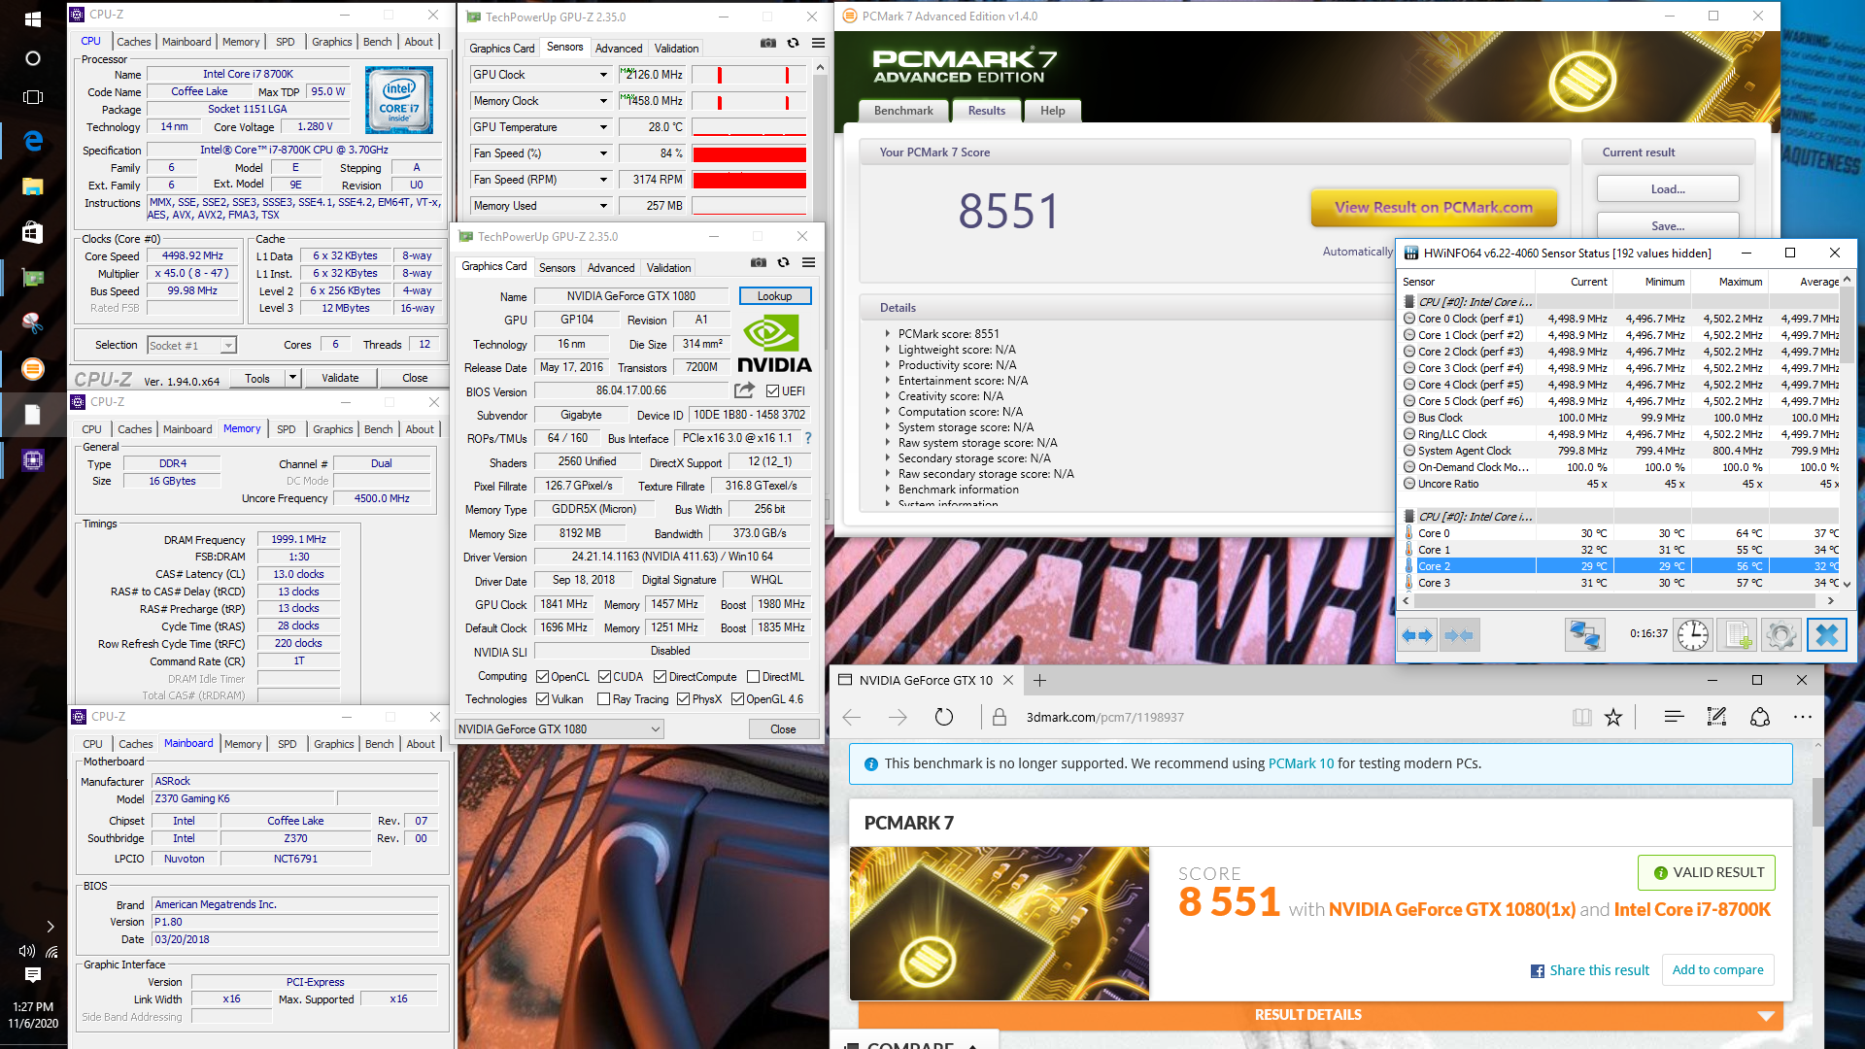Click HWiNFO blue X close sensors icon
1865x1049 pixels.
(1826, 635)
